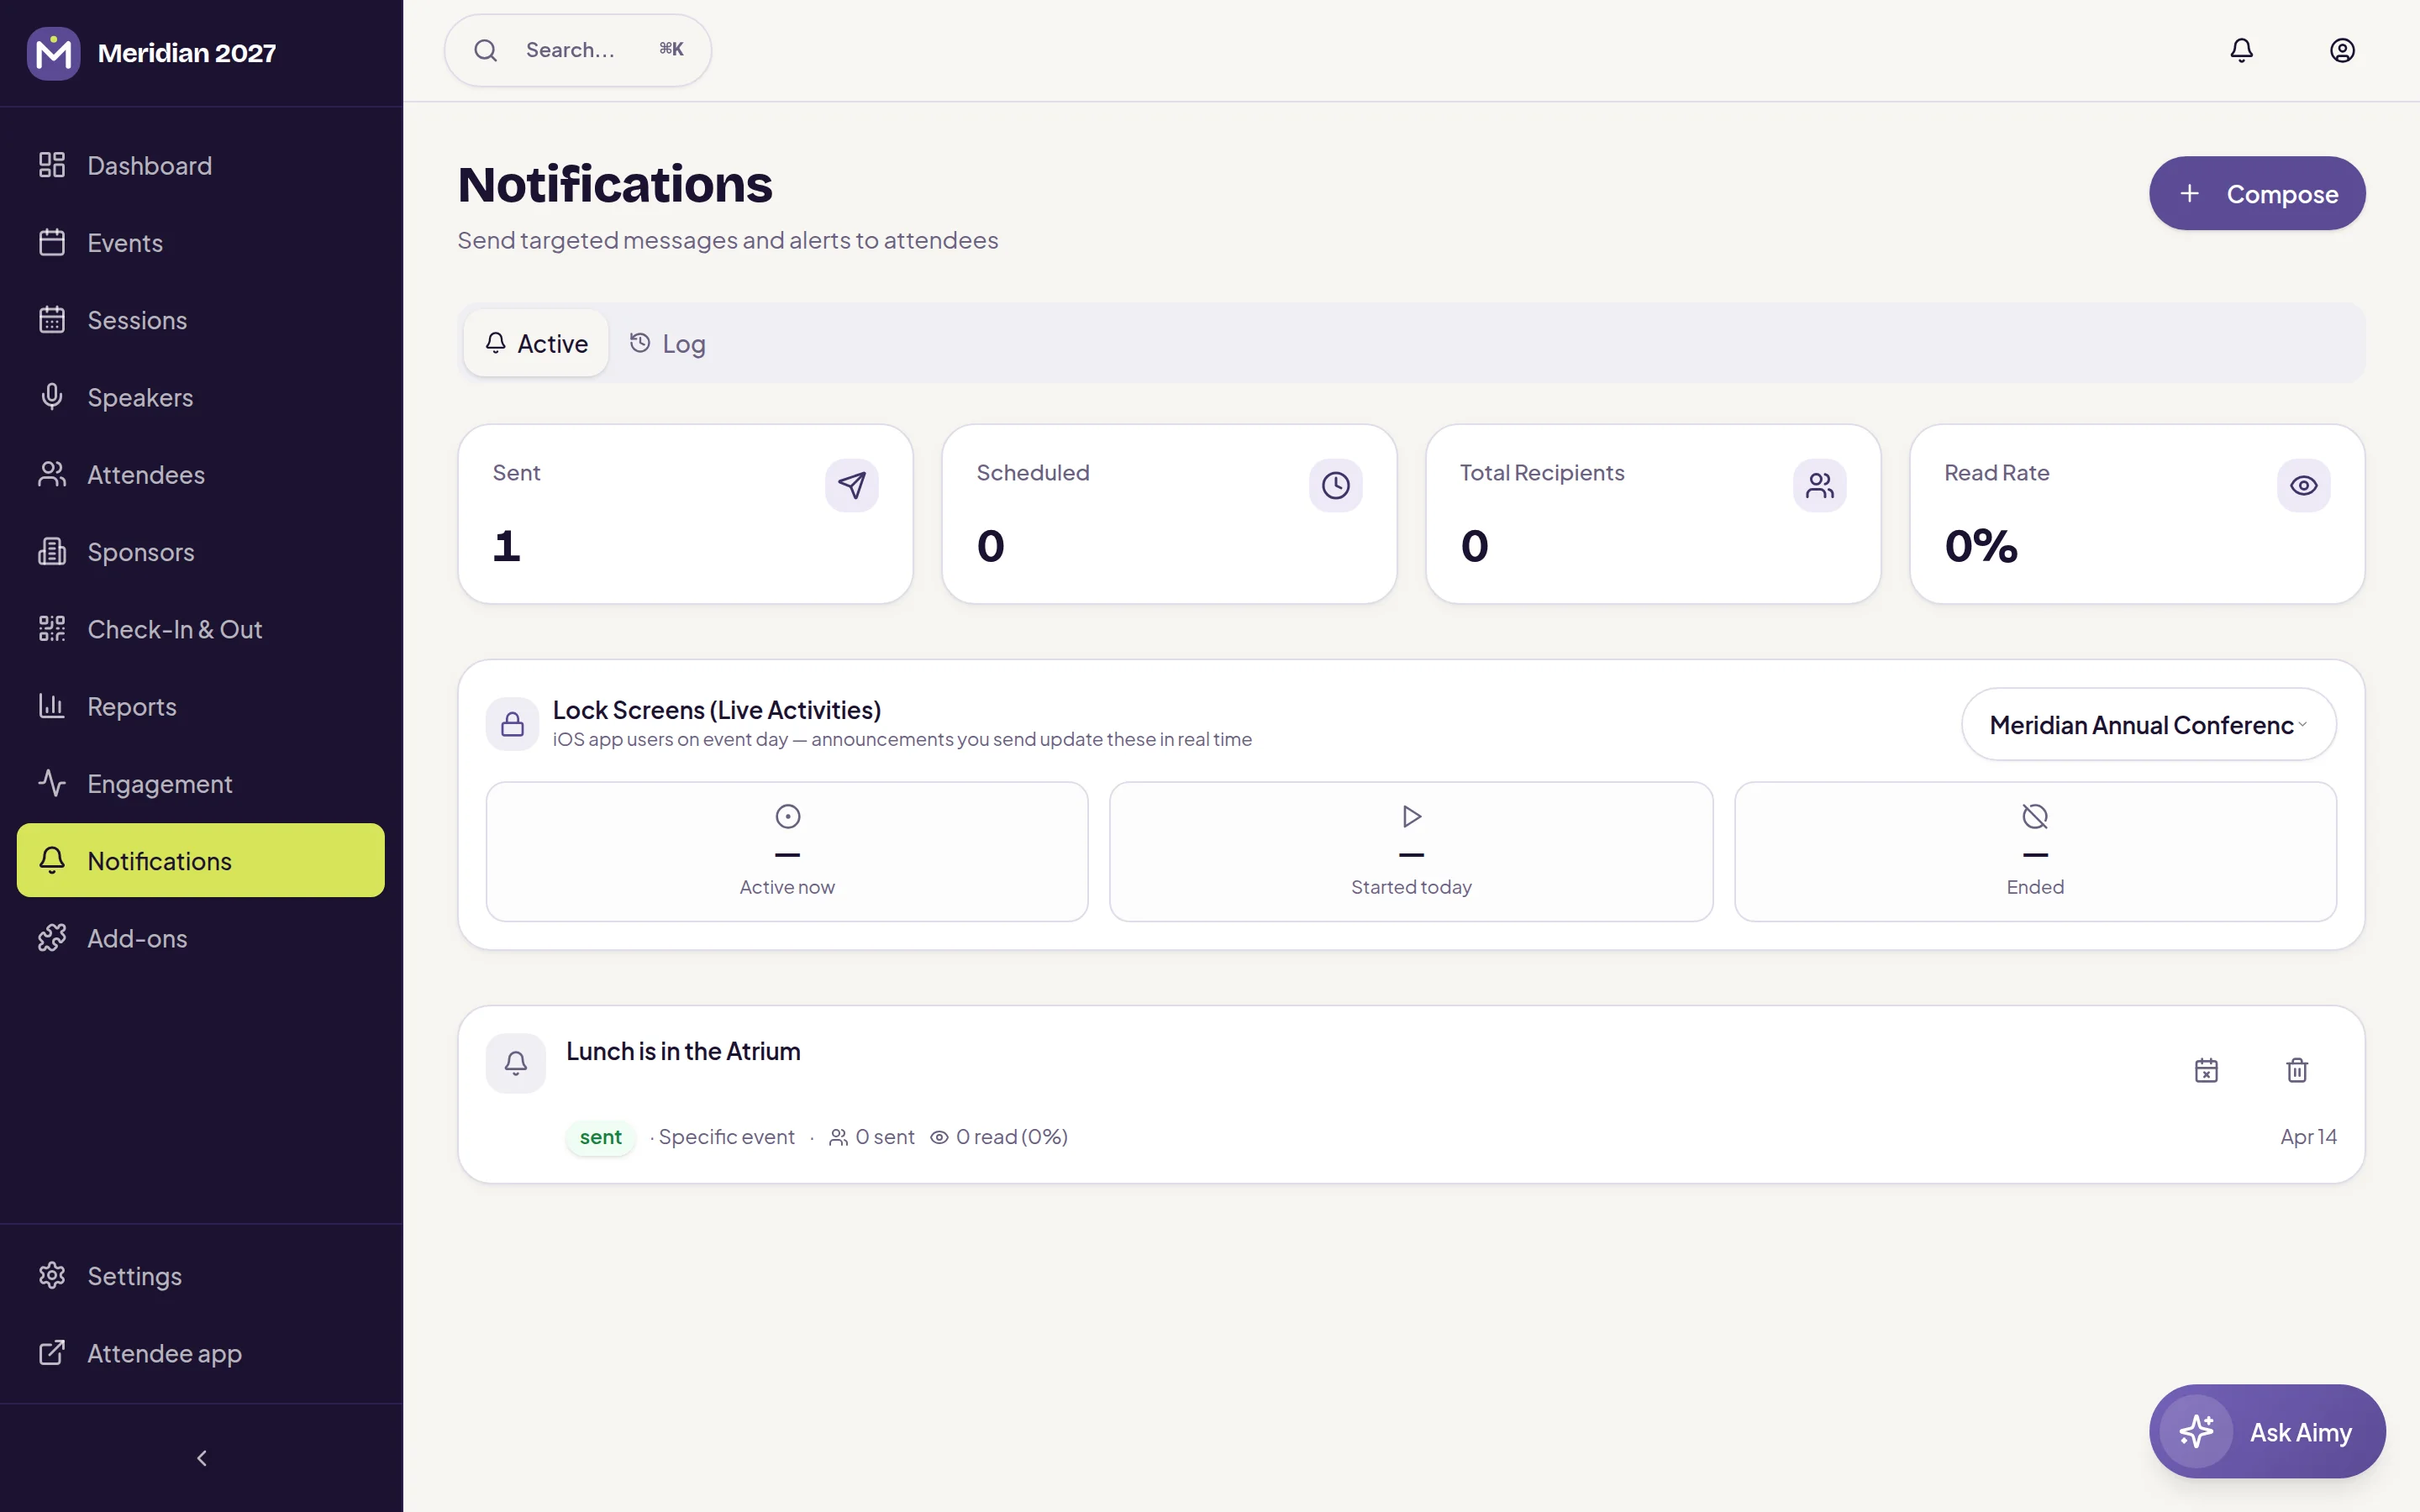Click the Total Recipients people icon
The image size is (2420, 1512).
click(1819, 485)
